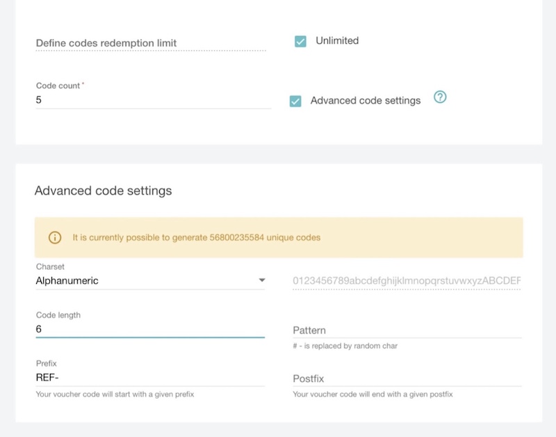The image size is (556, 437).
Task: Click the postfix helper text below Postfix
Action: (x=373, y=395)
